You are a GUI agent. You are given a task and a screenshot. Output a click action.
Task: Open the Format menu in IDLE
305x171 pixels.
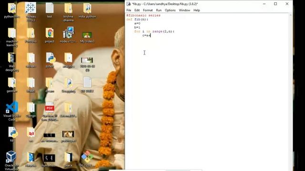(x=148, y=10)
